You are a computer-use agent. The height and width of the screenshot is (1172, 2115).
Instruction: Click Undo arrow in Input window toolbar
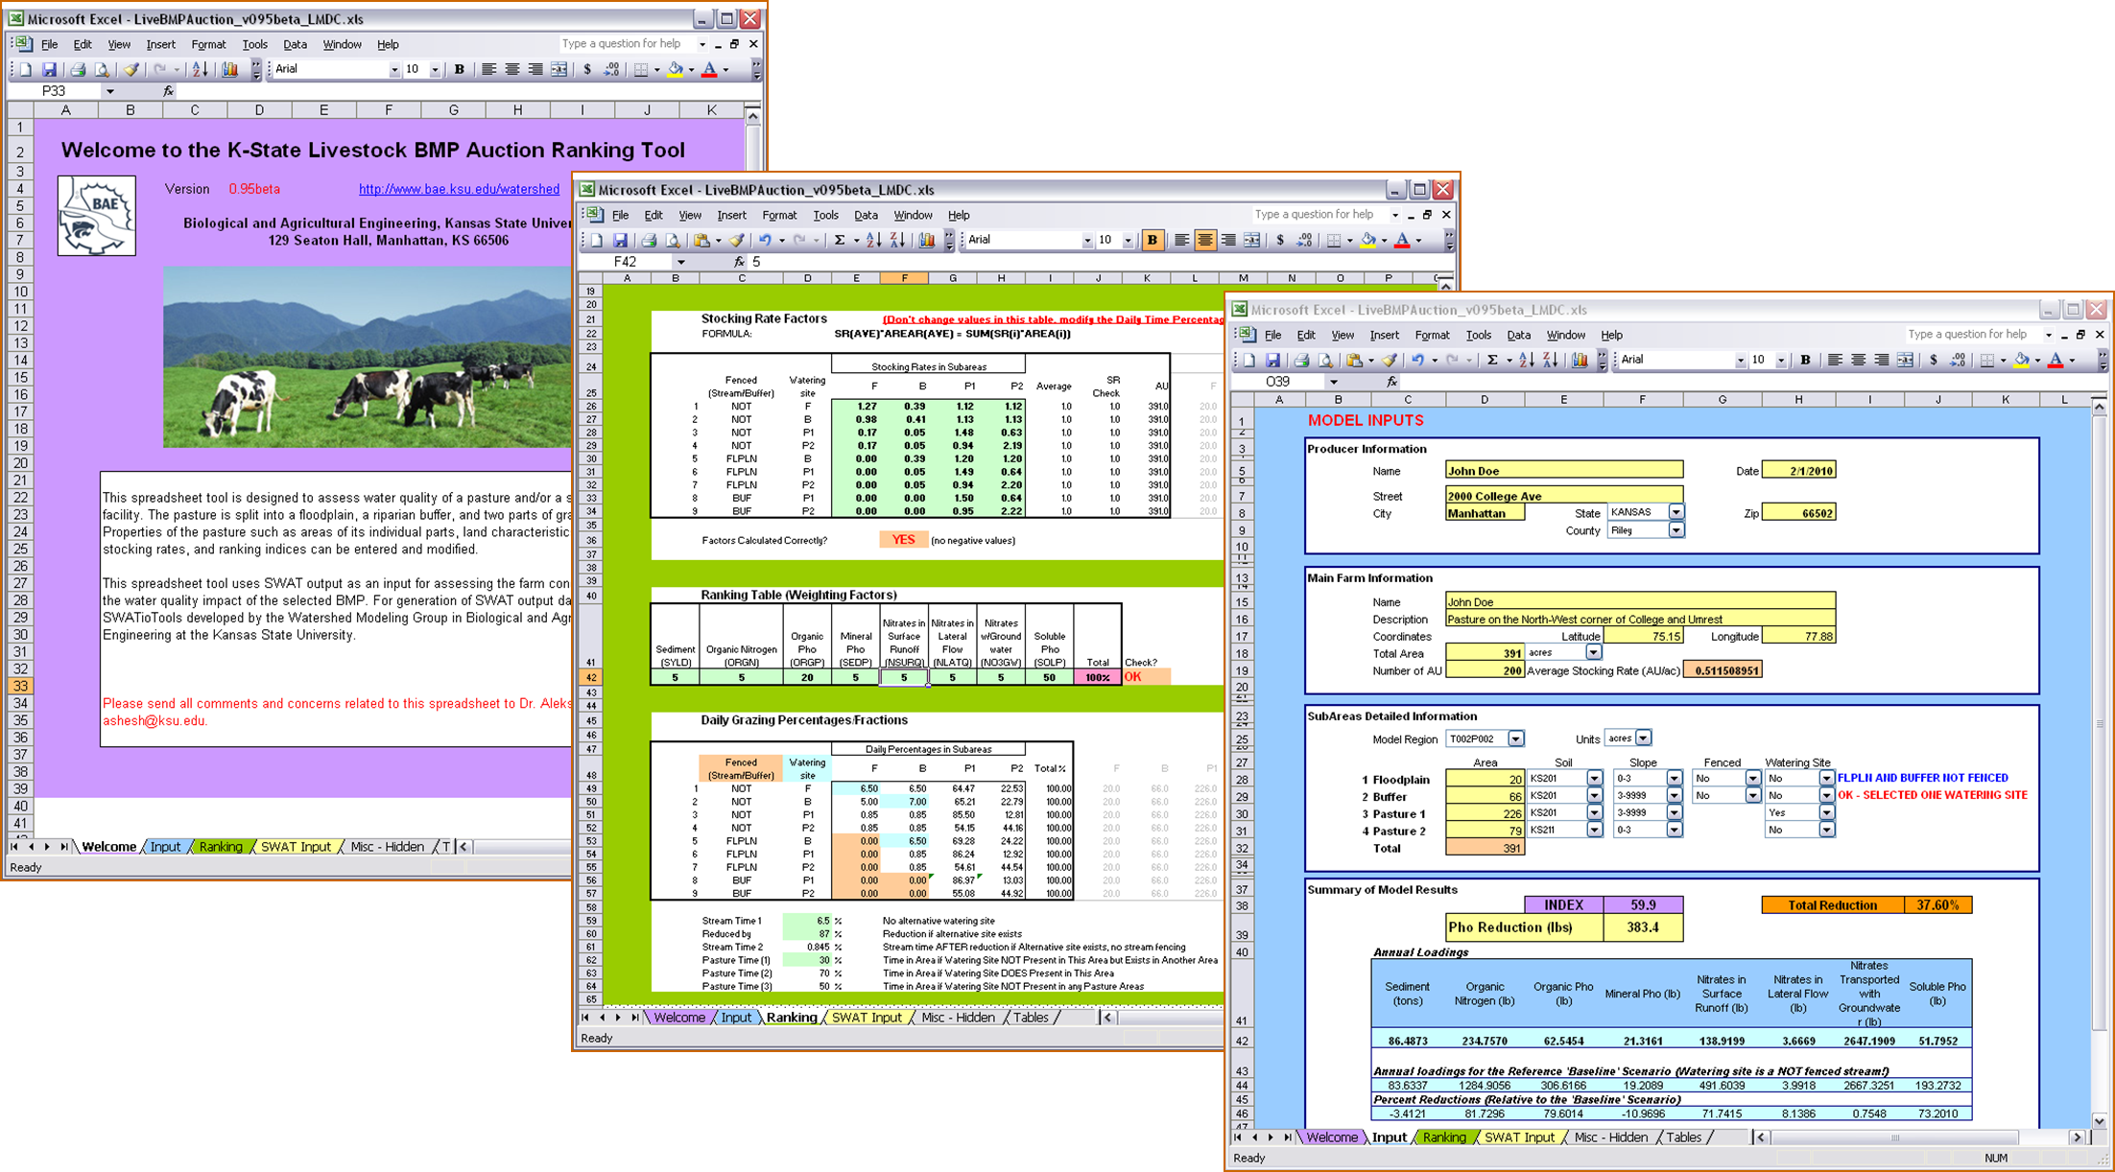(x=1416, y=361)
